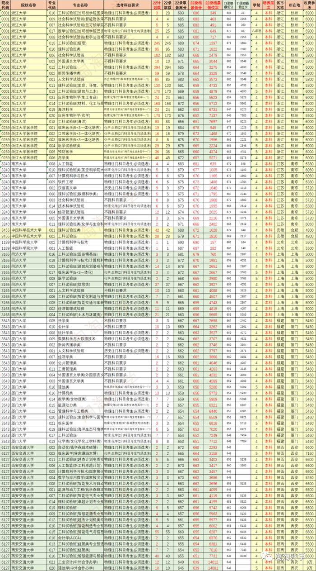Image resolution: width=316 pixels, height=571 pixels.
Task: Select the 工科试验班(国豪精英班) cell
Action: pyautogui.click(x=80, y=254)
